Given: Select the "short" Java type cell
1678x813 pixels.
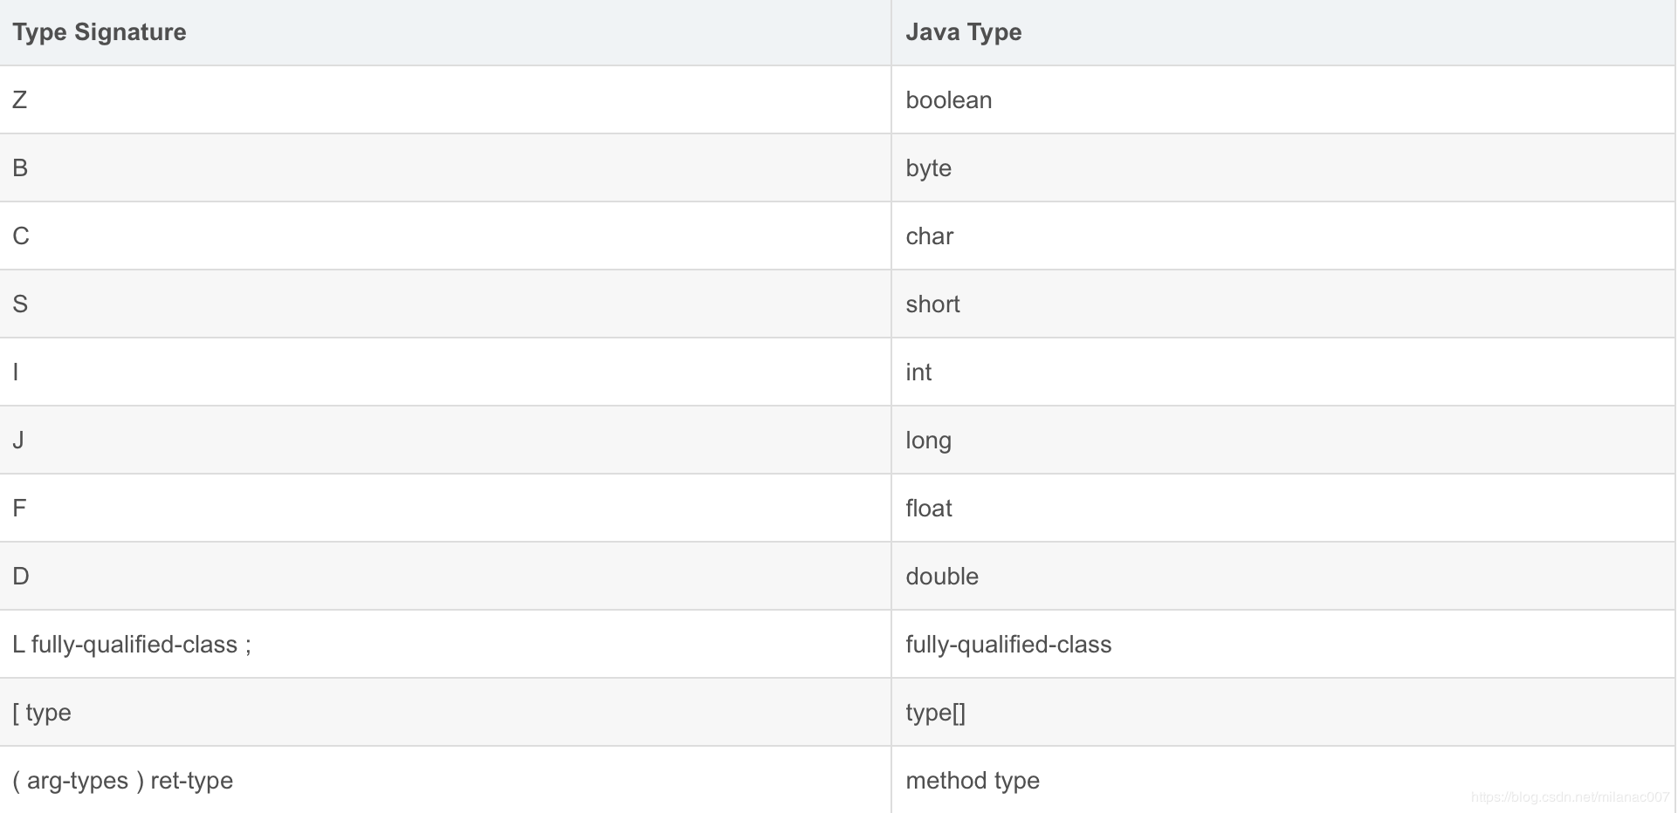Looking at the screenshot, I should tap(932, 304).
